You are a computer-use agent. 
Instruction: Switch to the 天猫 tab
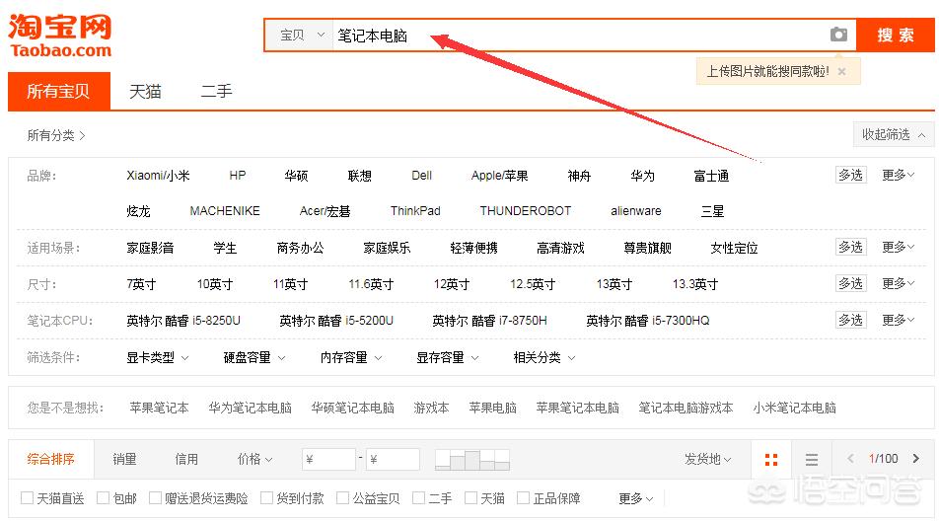click(x=146, y=91)
